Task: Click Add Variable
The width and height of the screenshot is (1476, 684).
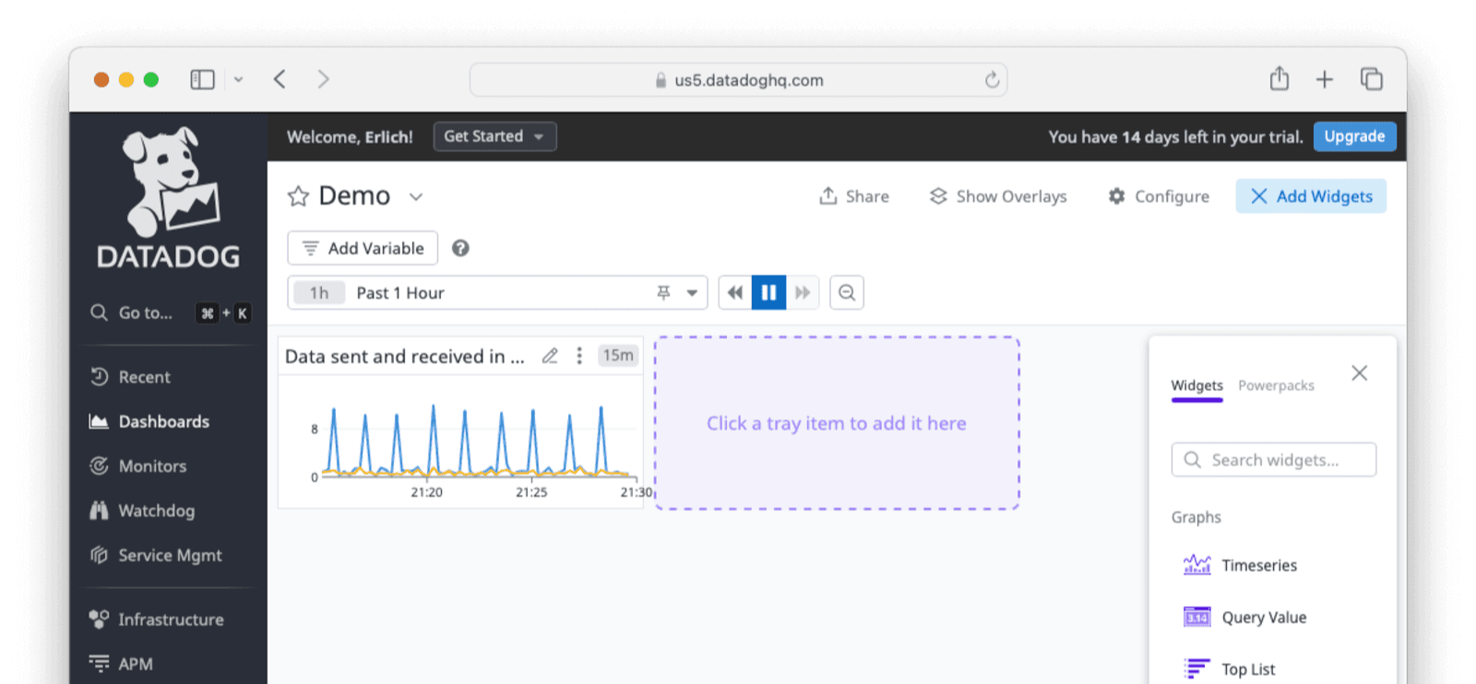Action: click(363, 248)
